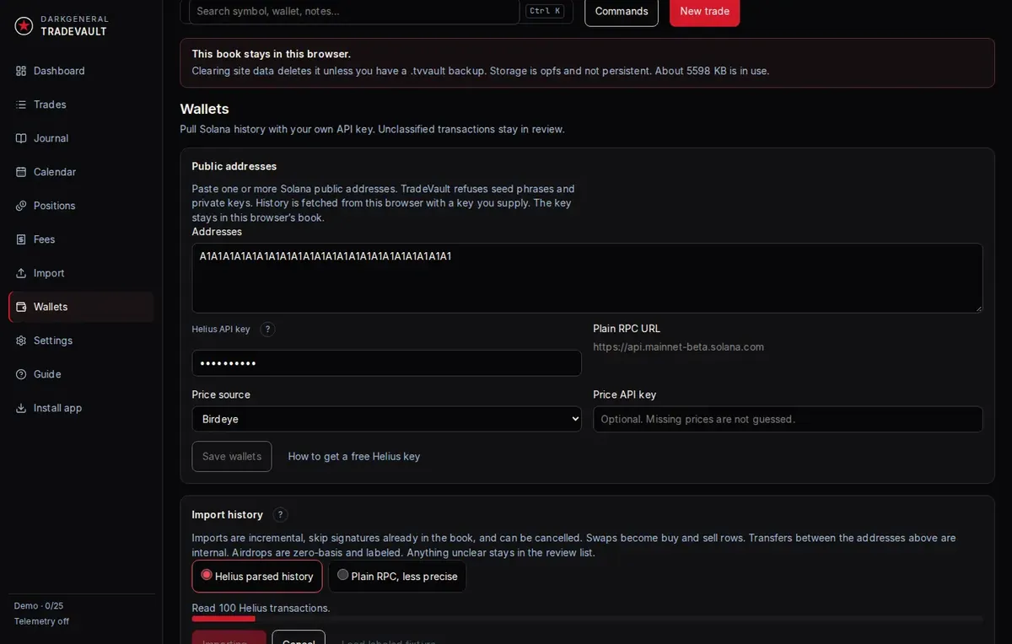Focus the Search symbol, wallet, notes field

[x=354, y=11]
